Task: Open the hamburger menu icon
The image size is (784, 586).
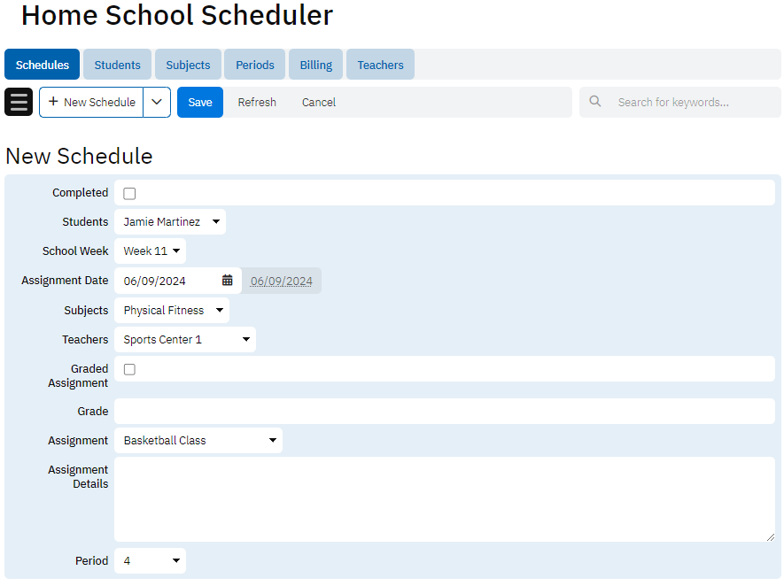Action: click(19, 102)
